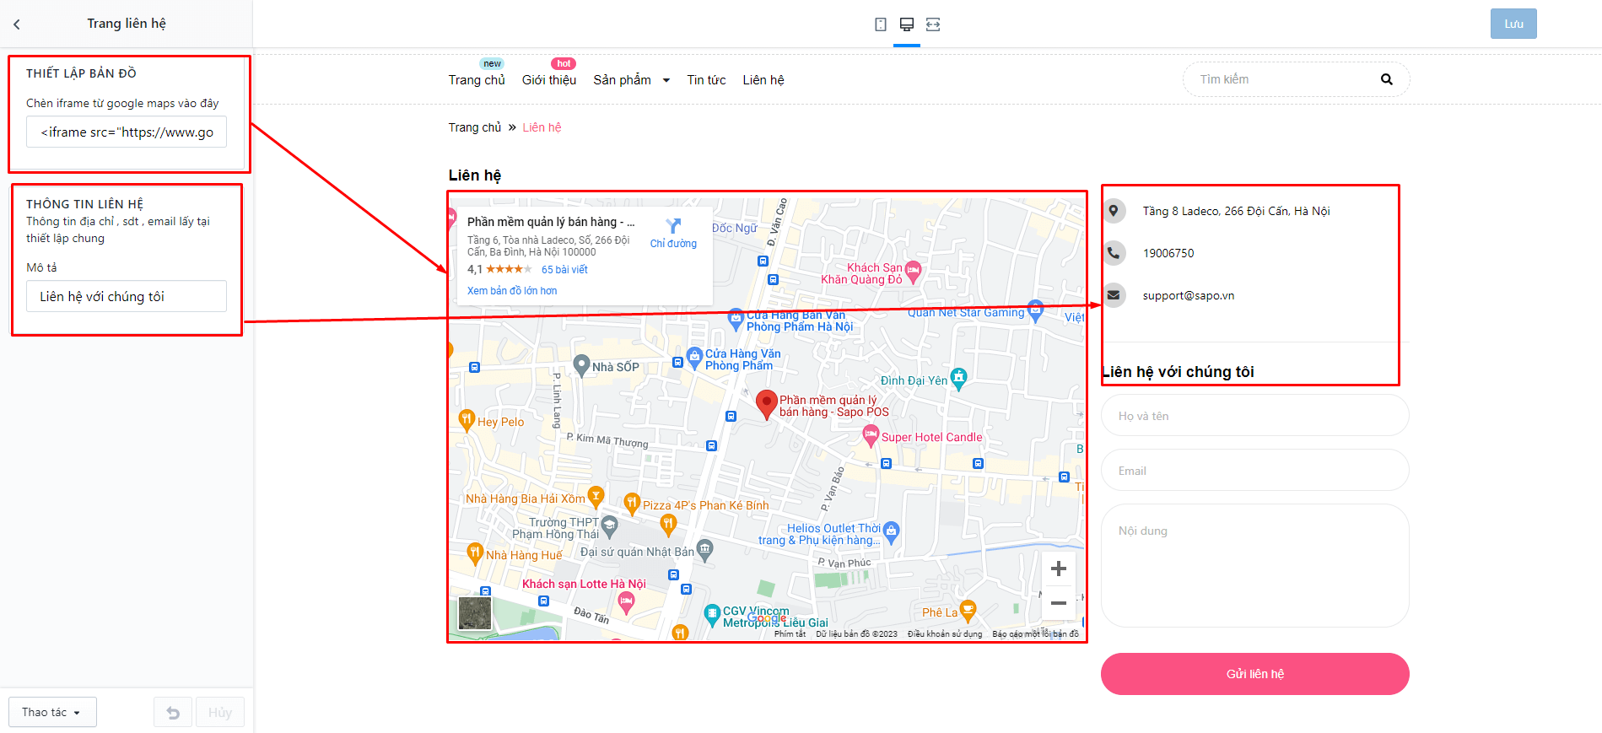Click the Nhà Hàng Huế restaurant marker
Viewport: 1602px width, 733px height.
point(475,553)
